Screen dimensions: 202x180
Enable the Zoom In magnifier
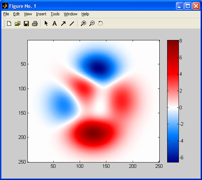pyautogui.click(x=83, y=24)
